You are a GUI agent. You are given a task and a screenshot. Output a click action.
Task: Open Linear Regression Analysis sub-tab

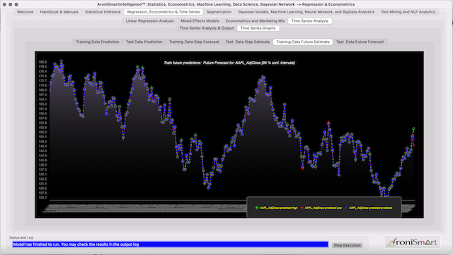149,21
